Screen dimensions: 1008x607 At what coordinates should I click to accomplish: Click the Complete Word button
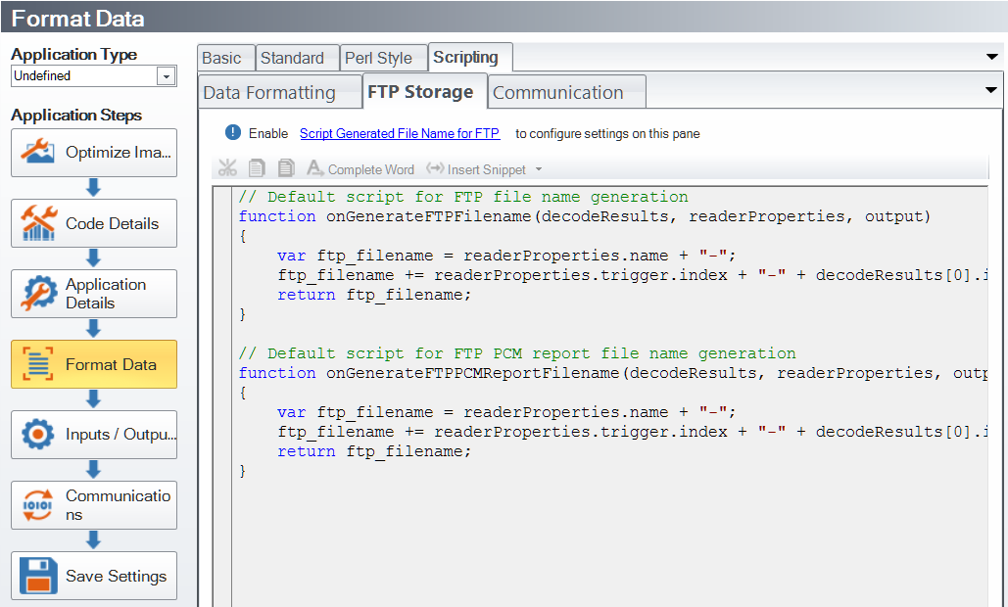(x=360, y=169)
